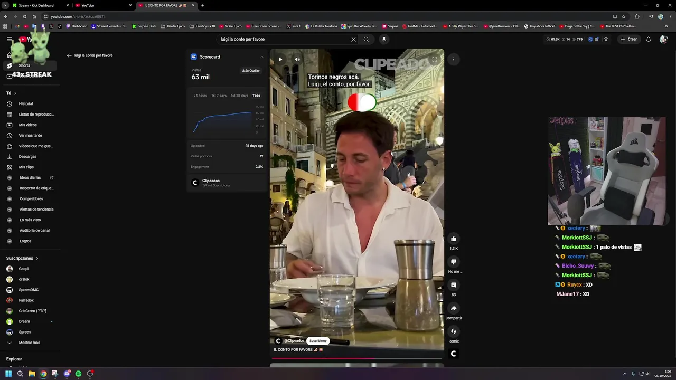Open the three-dot menu beside the Short
The width and height of the screenshot is (676, 380).
(x=454, y=59)
